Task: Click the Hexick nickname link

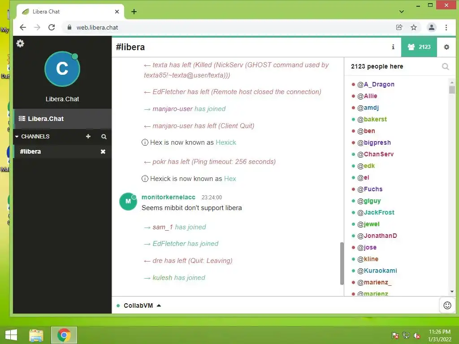Action: (x=226, y=142)
